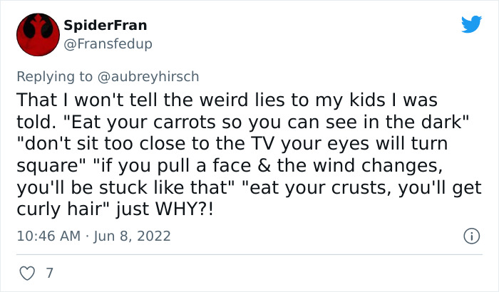The height and width of the screenshot is (292, 499).
Task: Visit the @Fransfedup handle
Action: [108, 43]
